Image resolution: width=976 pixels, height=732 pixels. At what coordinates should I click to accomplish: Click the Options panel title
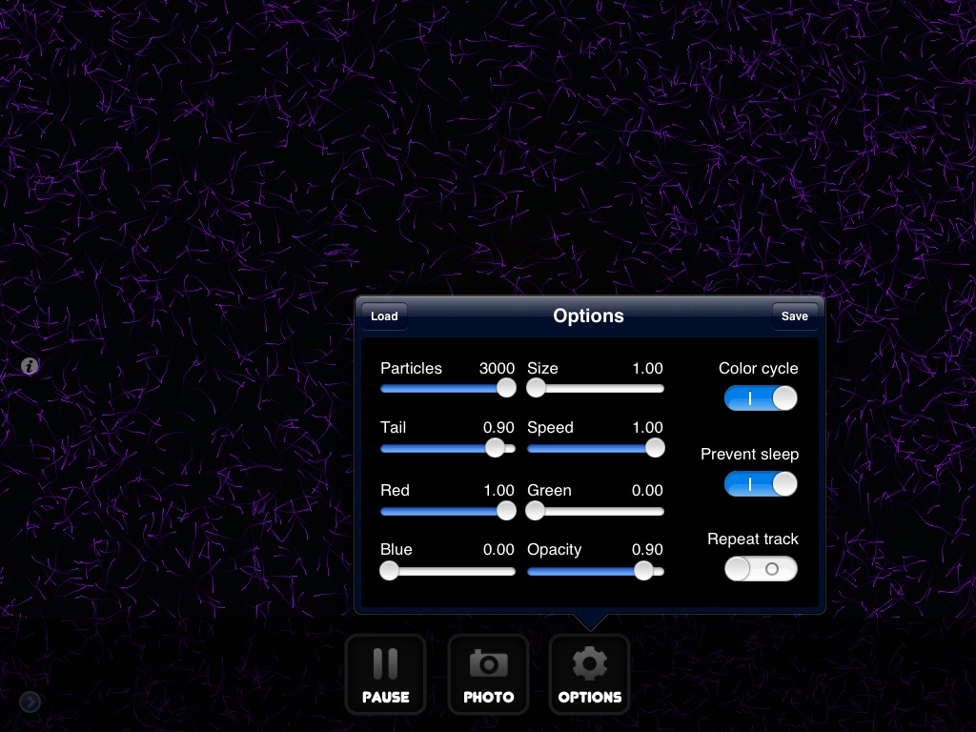tap(588, 316)
